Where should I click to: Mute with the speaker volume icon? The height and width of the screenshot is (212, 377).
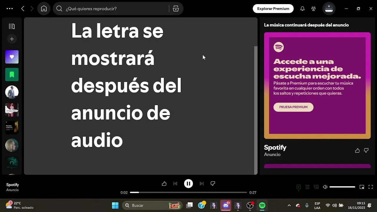coord(325,187)
